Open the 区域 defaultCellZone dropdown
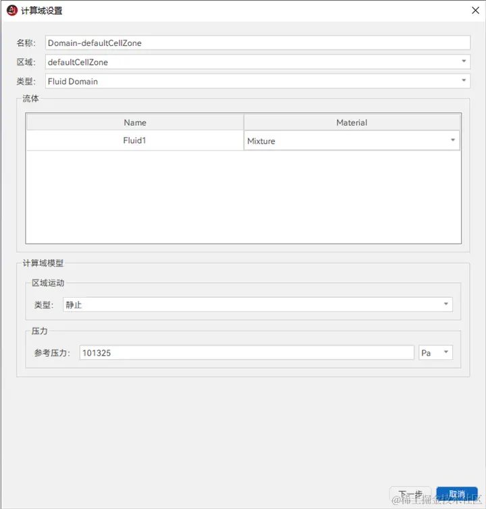Screen dimensions: 486x509 (x=258, y=61)
